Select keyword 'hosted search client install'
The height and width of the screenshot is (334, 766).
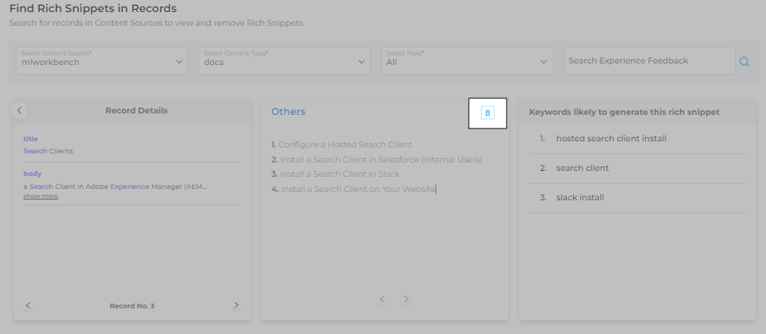[x=611, y=138]
